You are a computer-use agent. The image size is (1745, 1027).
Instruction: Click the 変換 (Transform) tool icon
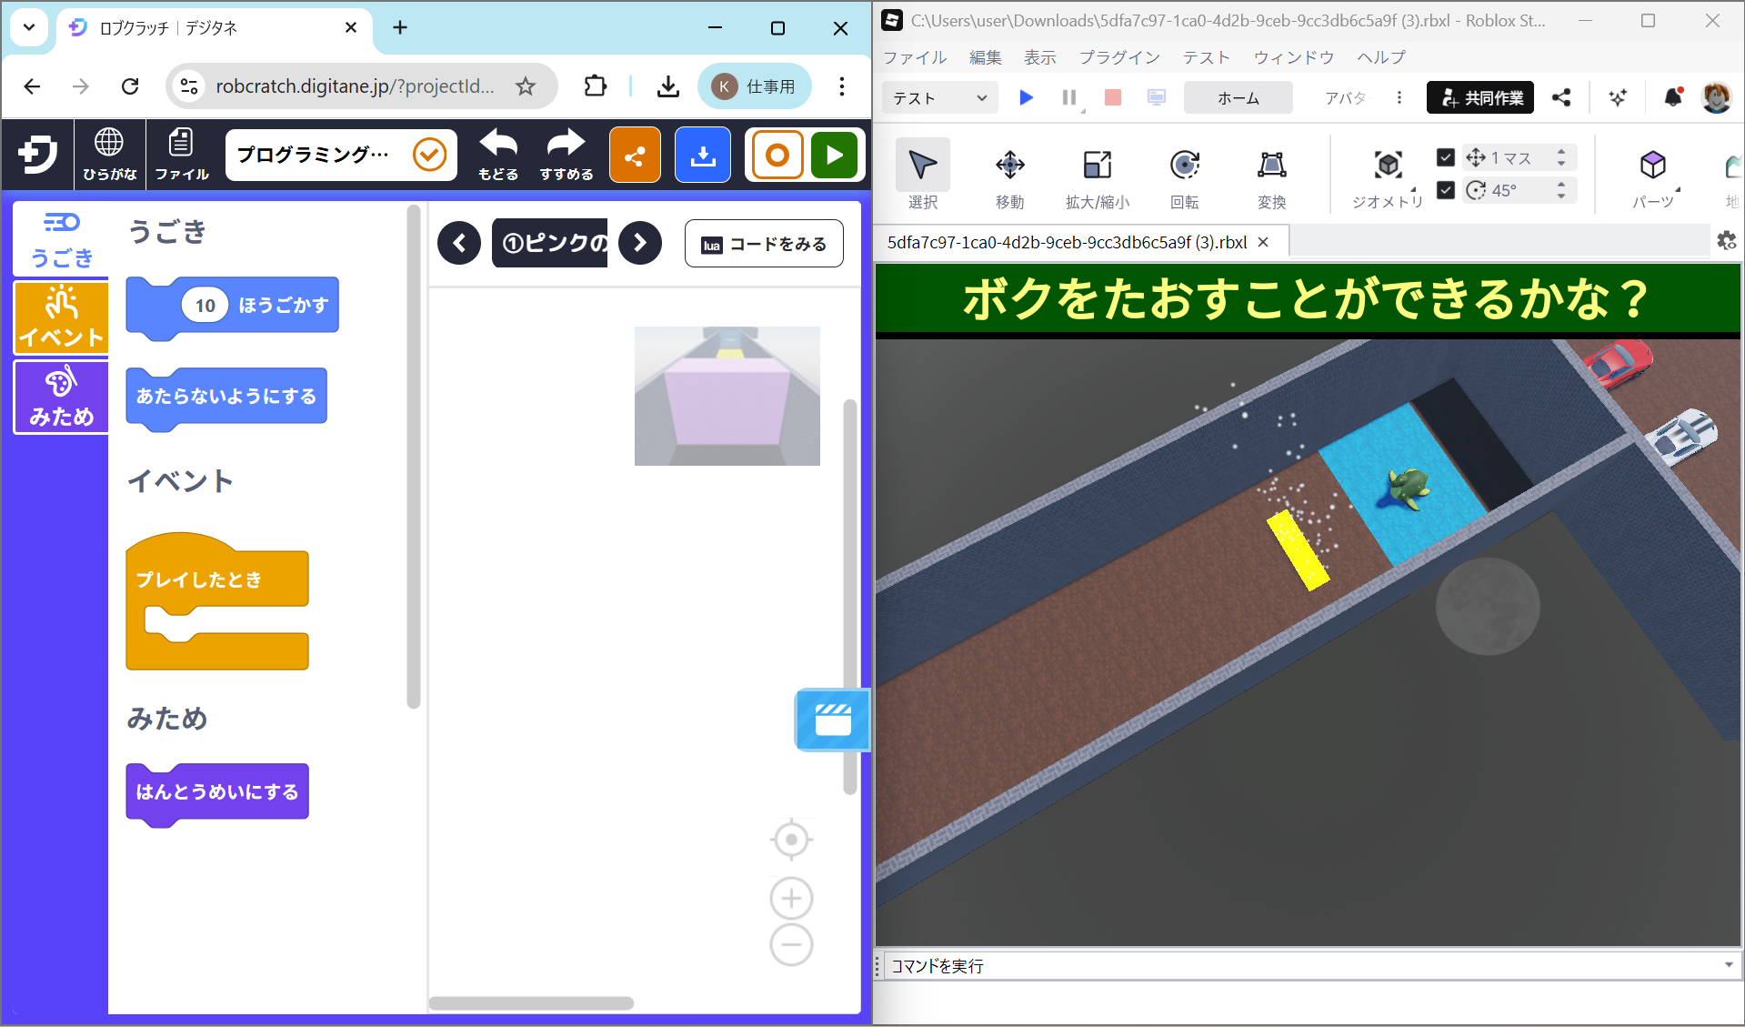click(x=1271, y=166)
